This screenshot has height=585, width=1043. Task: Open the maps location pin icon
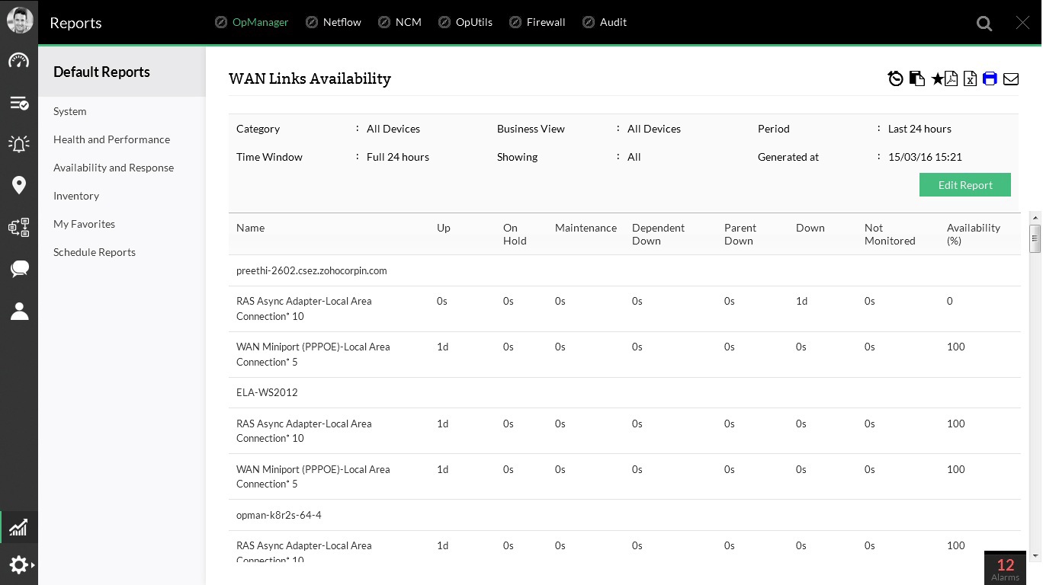[19, 185]
